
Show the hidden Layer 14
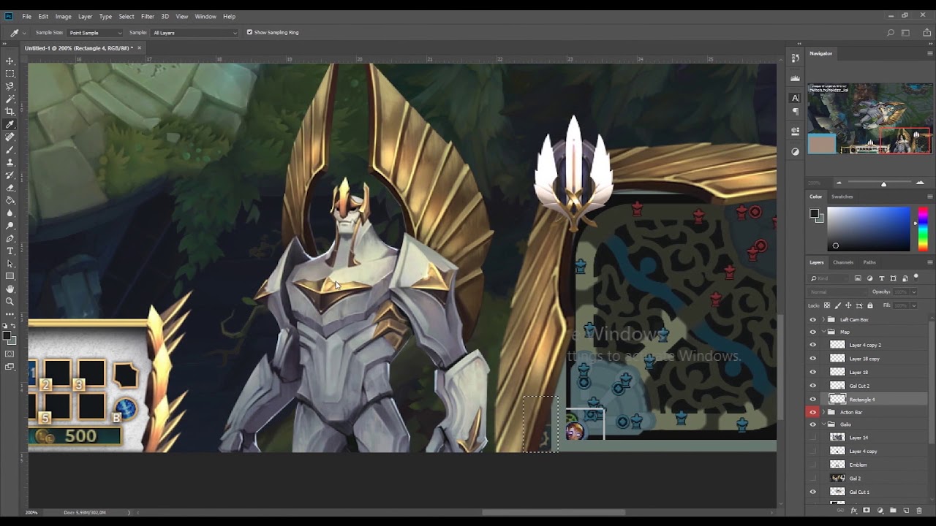coord(812,437)
